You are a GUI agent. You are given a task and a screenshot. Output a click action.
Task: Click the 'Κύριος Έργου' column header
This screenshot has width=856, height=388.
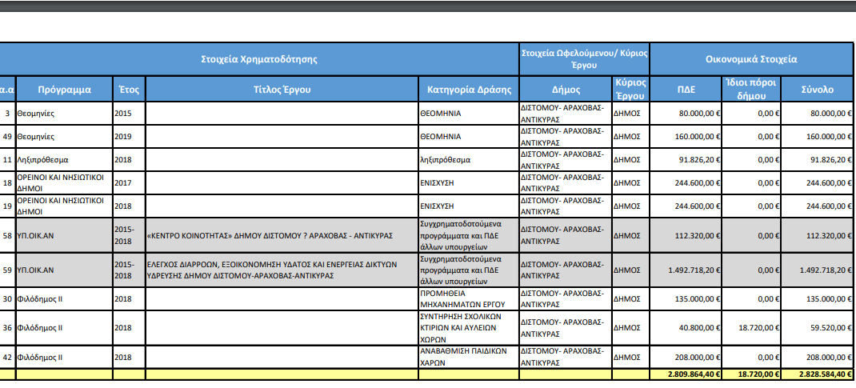(x=630, y=89)
